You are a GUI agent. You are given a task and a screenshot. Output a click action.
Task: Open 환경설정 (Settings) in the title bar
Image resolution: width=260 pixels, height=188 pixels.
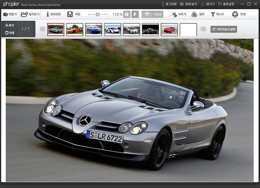pyautogui.click(x=226, y=4)
